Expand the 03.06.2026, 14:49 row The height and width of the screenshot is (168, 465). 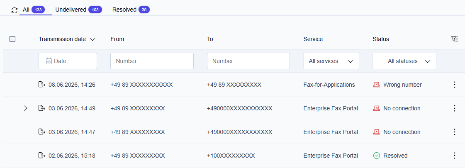(x=25, y=108)
